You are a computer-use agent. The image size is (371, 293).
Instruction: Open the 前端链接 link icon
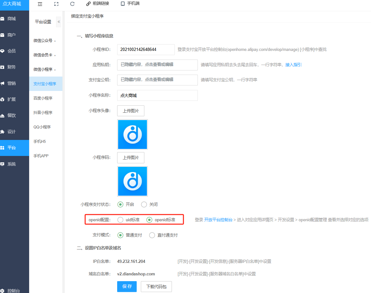[88, 4]
